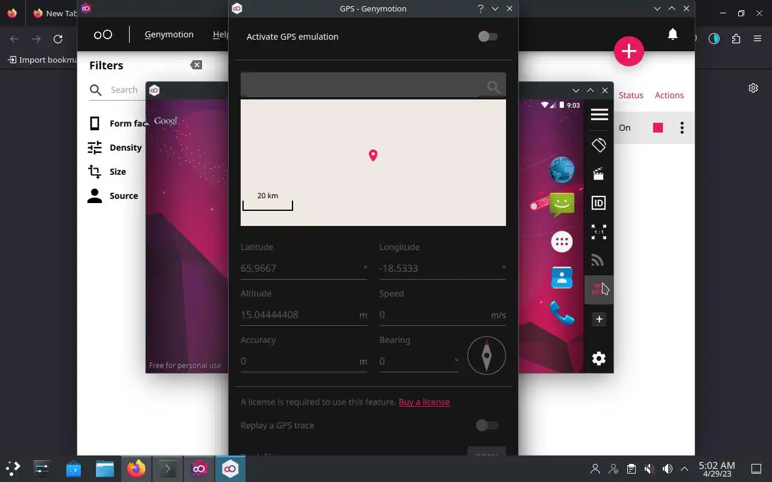Open the screen capture clapperboard tool
Image resolution: width=772 pixels, height=482 pixels.
[x=599, y=174]
